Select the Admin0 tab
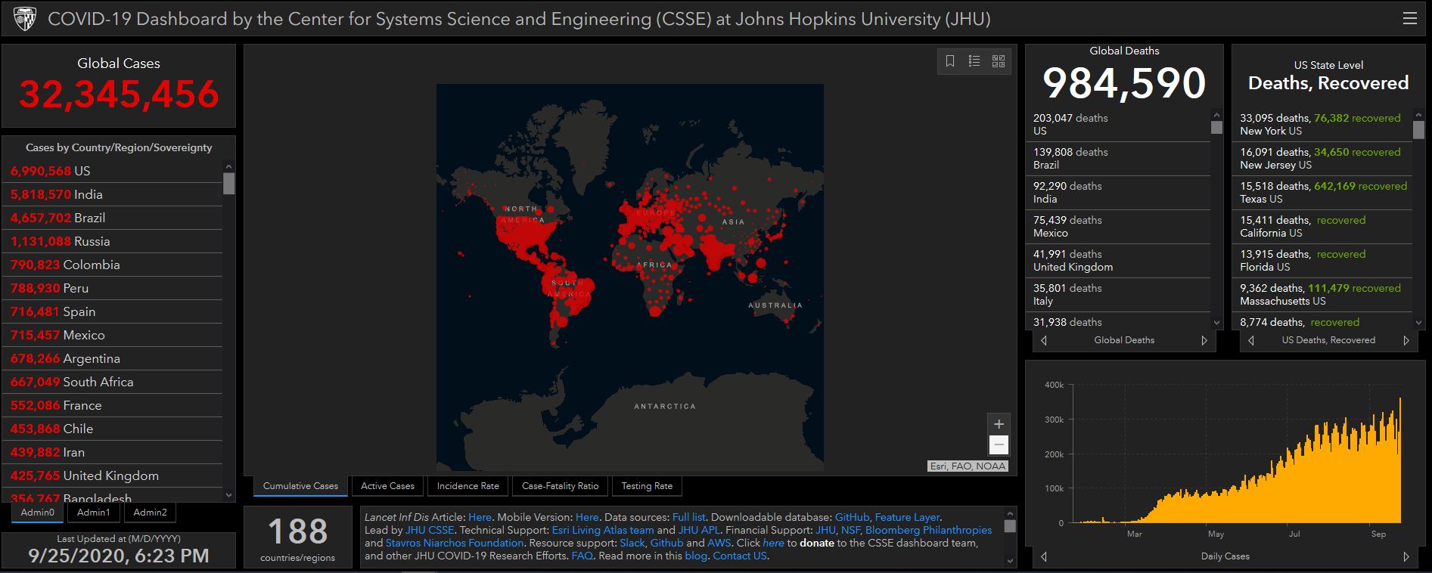The height and width of the screenshot is (573, 1432). [38, 513]
